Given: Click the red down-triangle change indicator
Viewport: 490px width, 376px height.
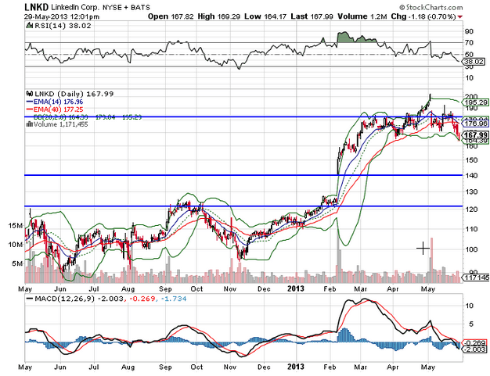Looking at the screenshot, I should click(x=459, y=17).
